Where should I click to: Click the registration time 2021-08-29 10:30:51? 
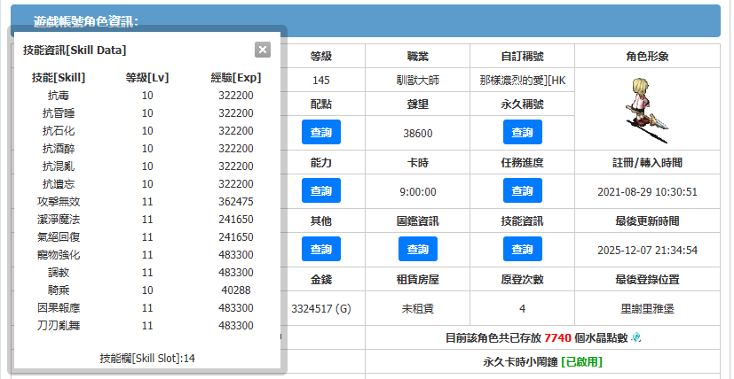(647, 191)
